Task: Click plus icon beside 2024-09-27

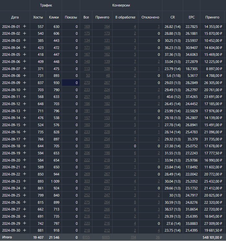Action: [x=24, y=209]
